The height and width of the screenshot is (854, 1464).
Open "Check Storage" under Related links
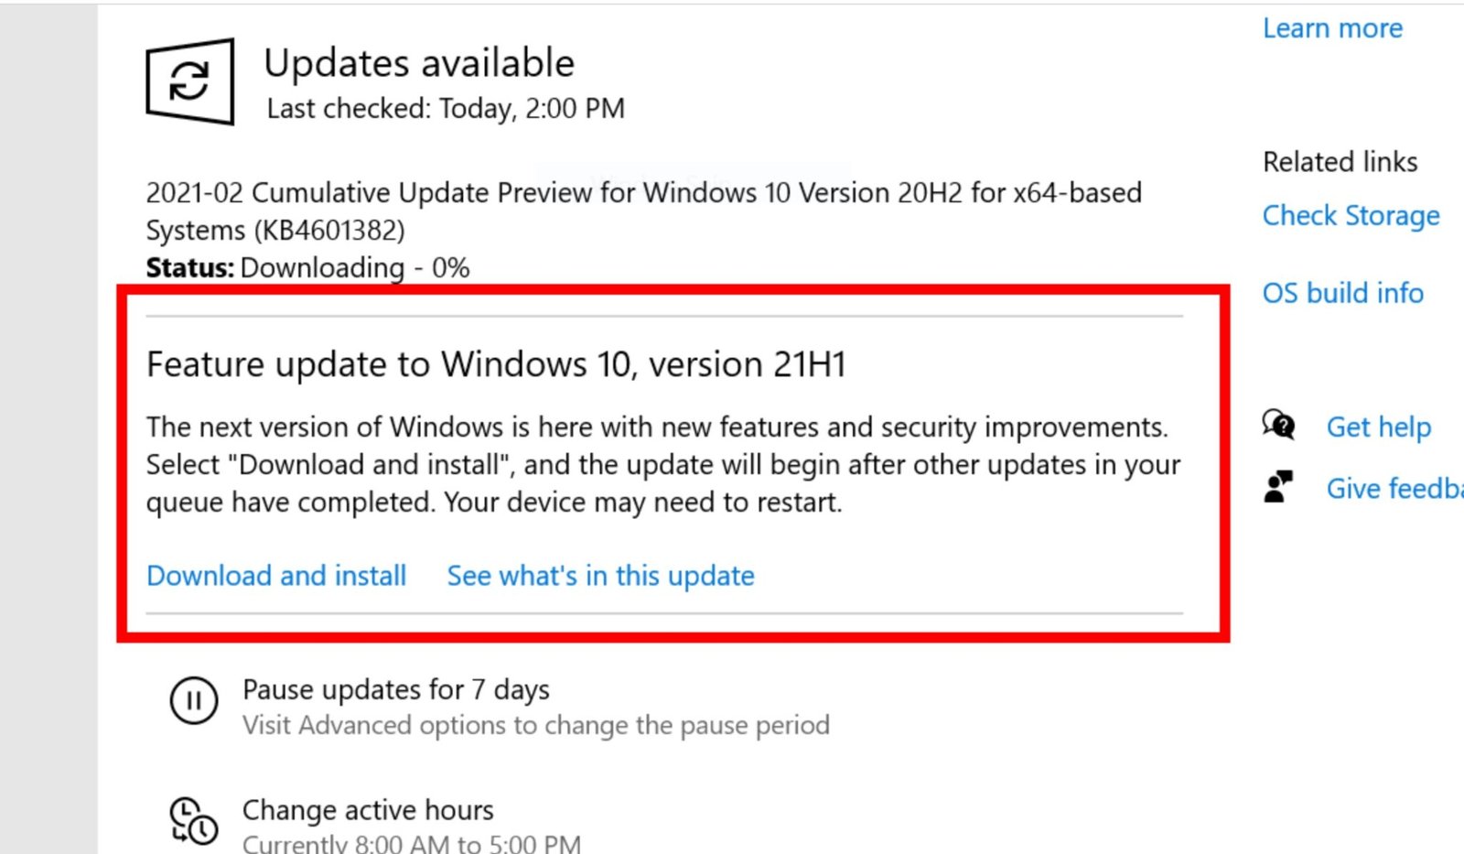point(1351,216)
